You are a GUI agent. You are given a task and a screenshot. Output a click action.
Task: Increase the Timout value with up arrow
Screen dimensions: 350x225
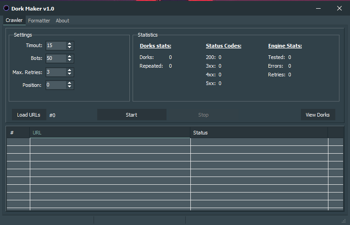point(69,43)
